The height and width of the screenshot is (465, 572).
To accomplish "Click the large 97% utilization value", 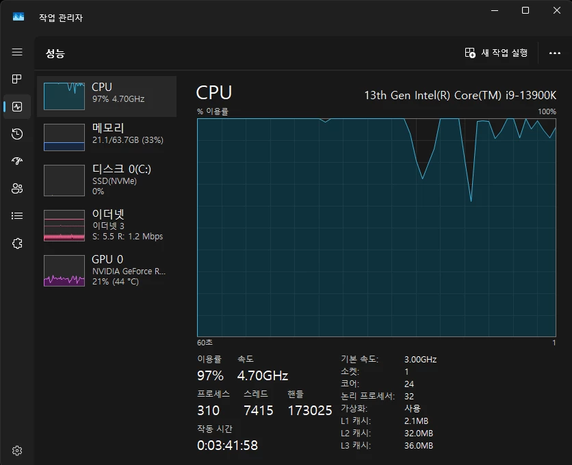I will pyautogui.click(x=210, y=375).
